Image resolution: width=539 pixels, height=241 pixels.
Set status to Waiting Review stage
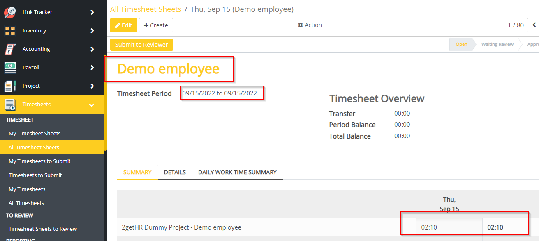pos(497,44)
